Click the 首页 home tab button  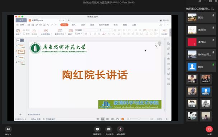[x=21, y=20]
